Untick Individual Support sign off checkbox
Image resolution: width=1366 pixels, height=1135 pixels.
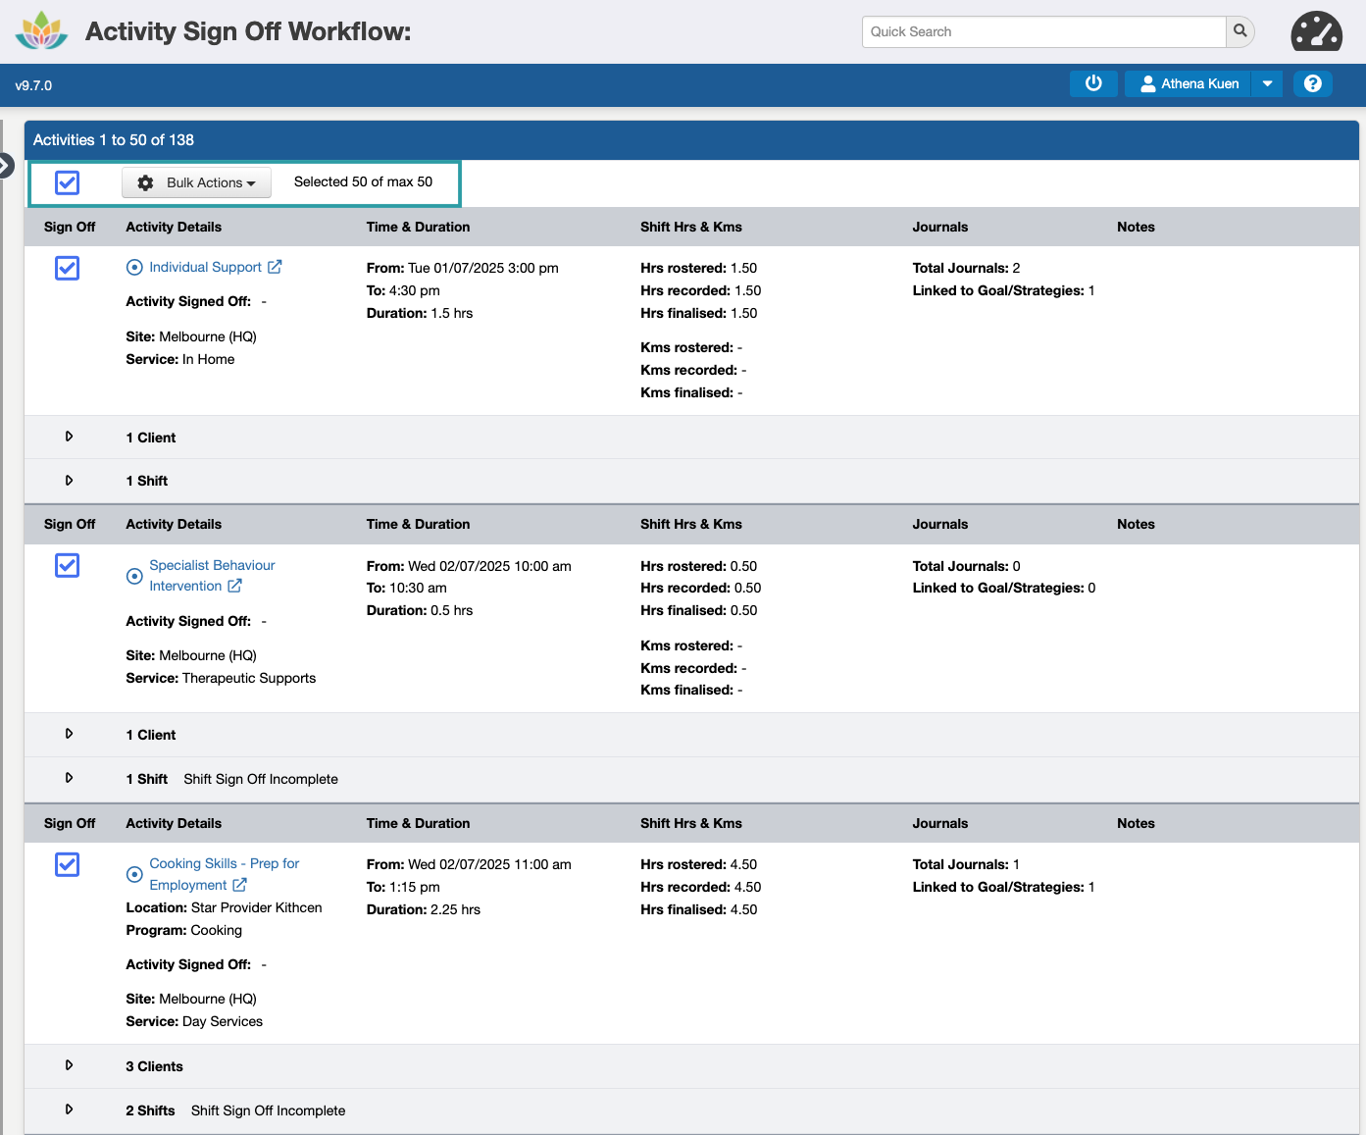[68, 268]
